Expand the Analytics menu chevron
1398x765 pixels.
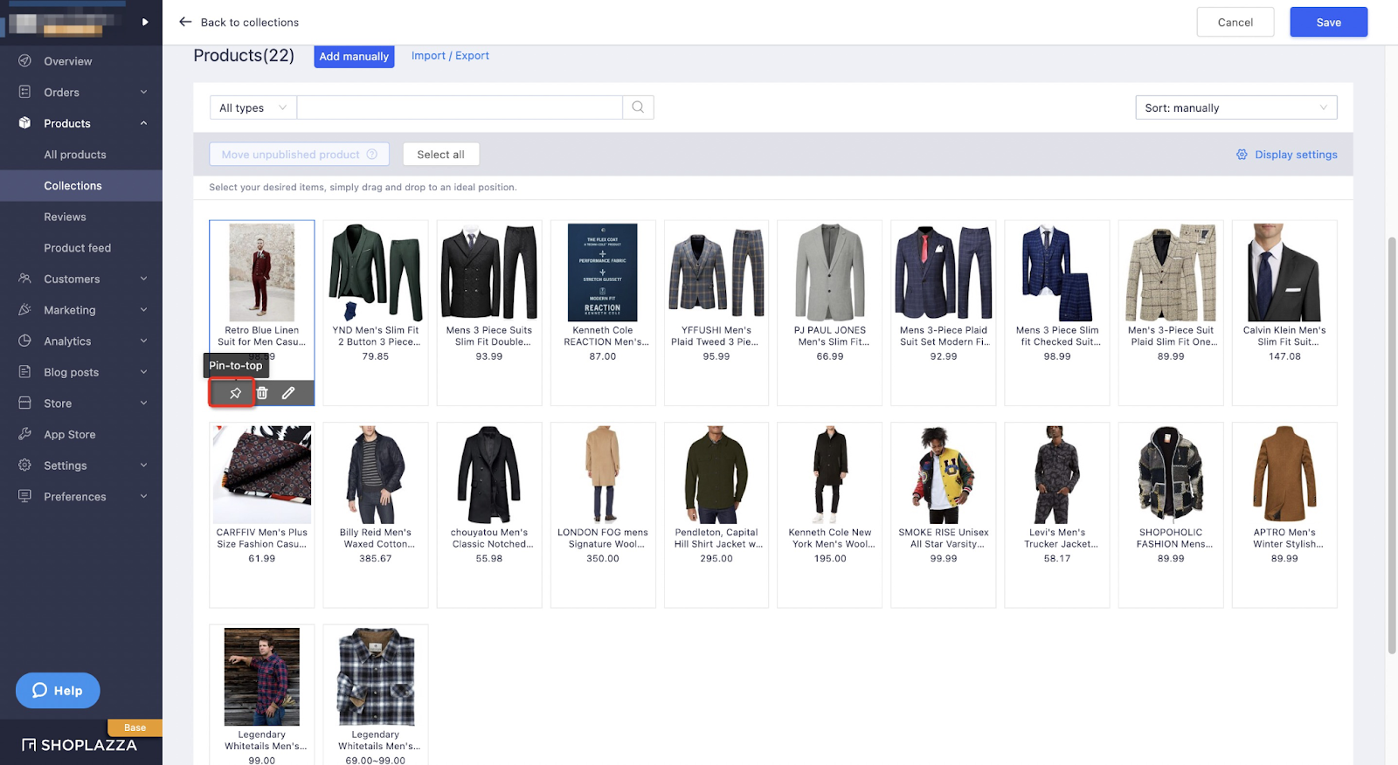coord(143,341)
